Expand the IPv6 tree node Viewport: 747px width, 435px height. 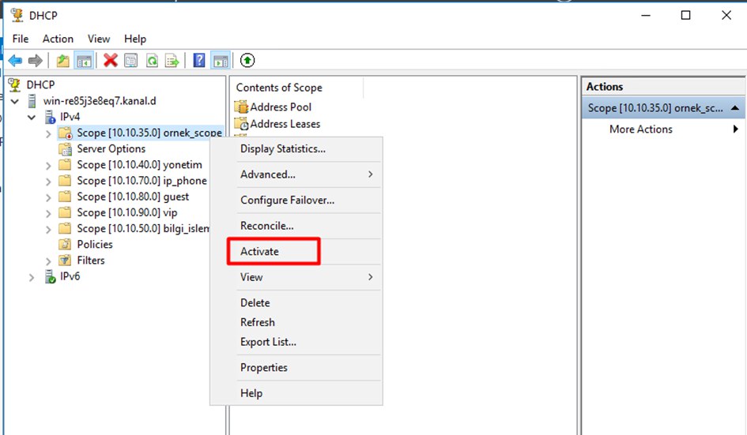point(32,277)
